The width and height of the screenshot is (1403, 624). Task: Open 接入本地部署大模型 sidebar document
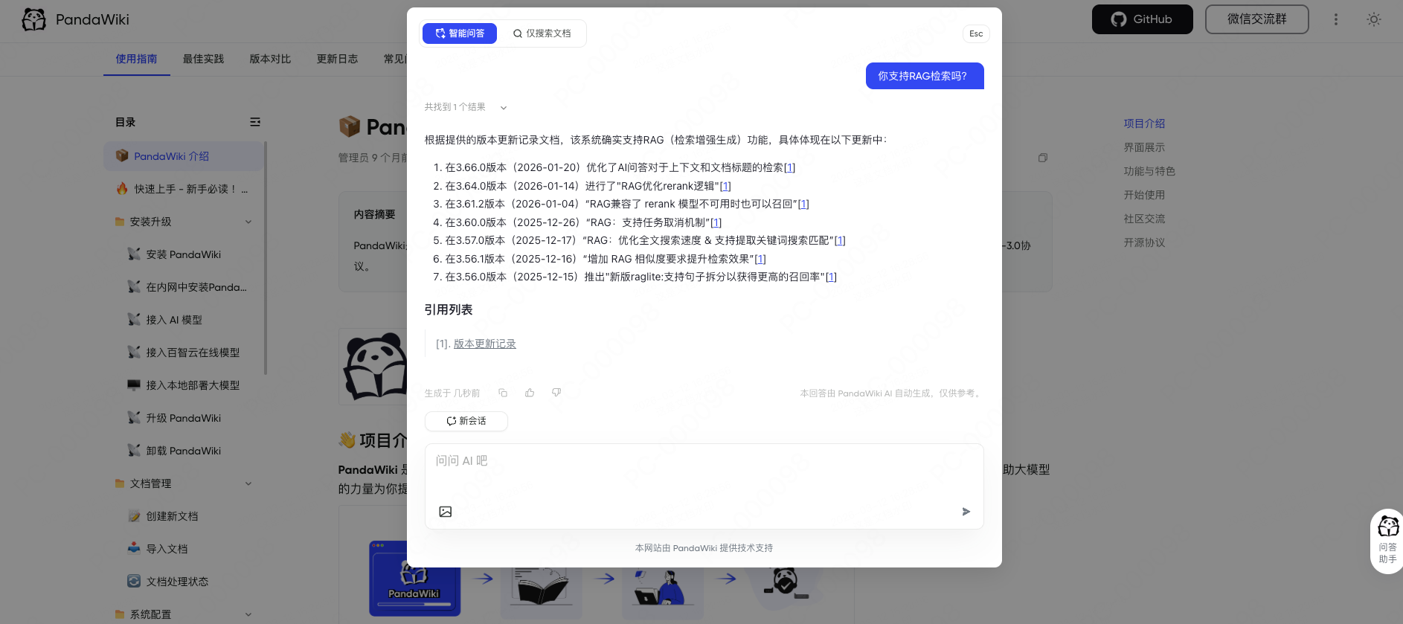point(183,385)
